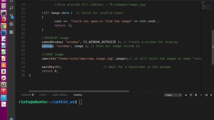This screenshot has height=120, width=214.
Task: Click the horizontal editor scrollbar
Action: (x=79, y=91)
